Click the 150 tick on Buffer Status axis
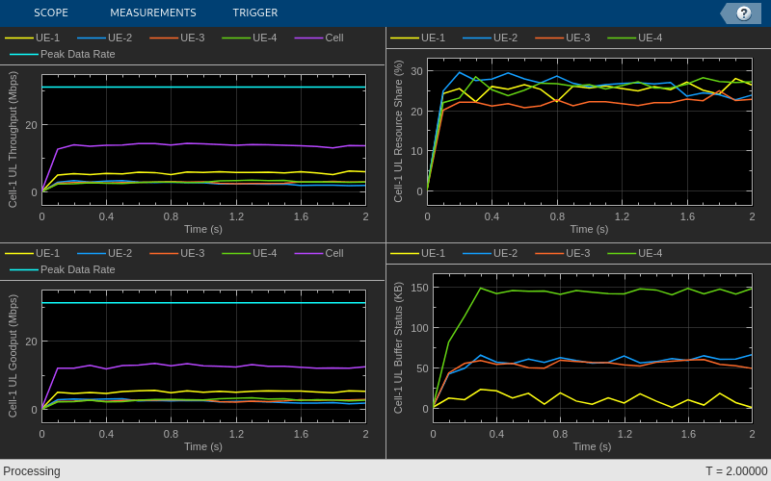 tap(420, 288)
